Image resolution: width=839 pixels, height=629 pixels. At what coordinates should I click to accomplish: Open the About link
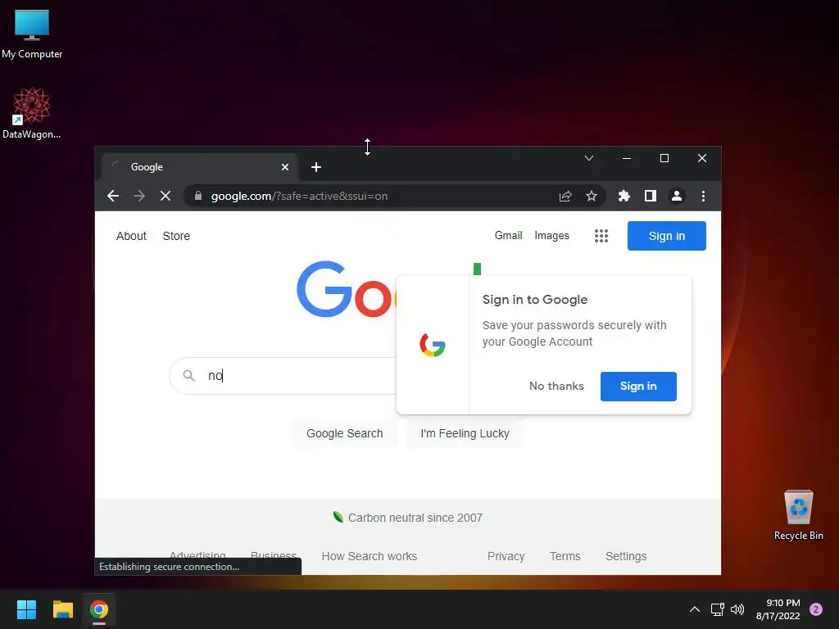click(131, 236)
